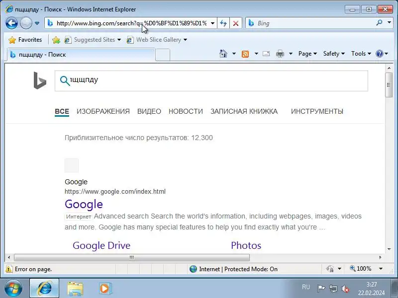
Task: Click the Back navigation arrow button
Action: coord(11,23)
